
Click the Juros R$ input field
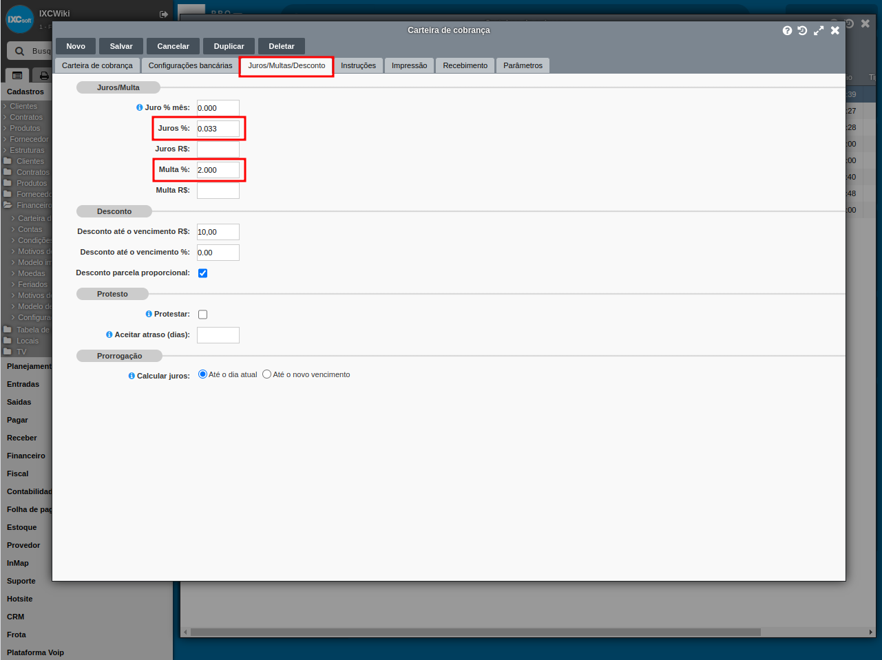(x=218, y=149)
